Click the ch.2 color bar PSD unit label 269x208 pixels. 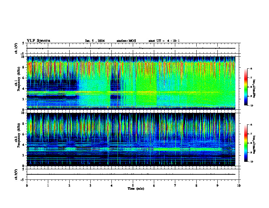click(254, 144)
